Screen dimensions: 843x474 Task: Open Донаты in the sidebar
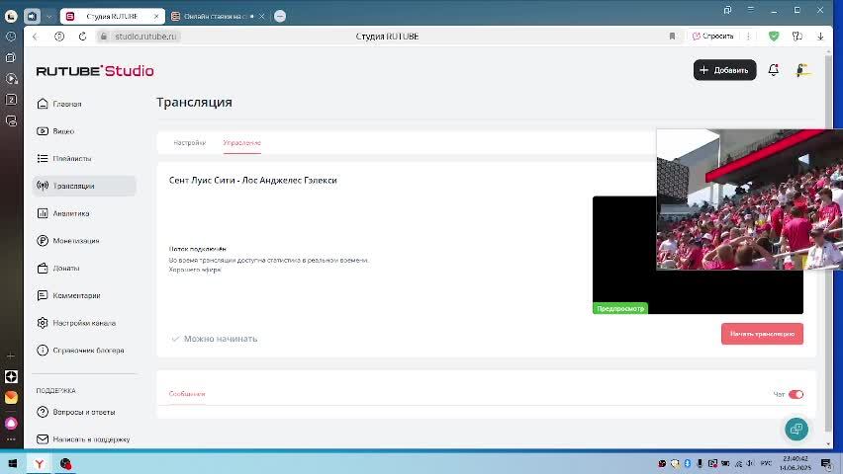pyautogui.click(x=58, y=269)
